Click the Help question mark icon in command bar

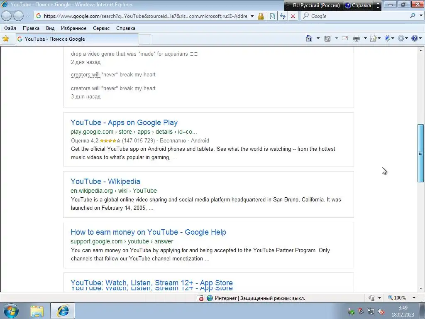click(415, 38)
